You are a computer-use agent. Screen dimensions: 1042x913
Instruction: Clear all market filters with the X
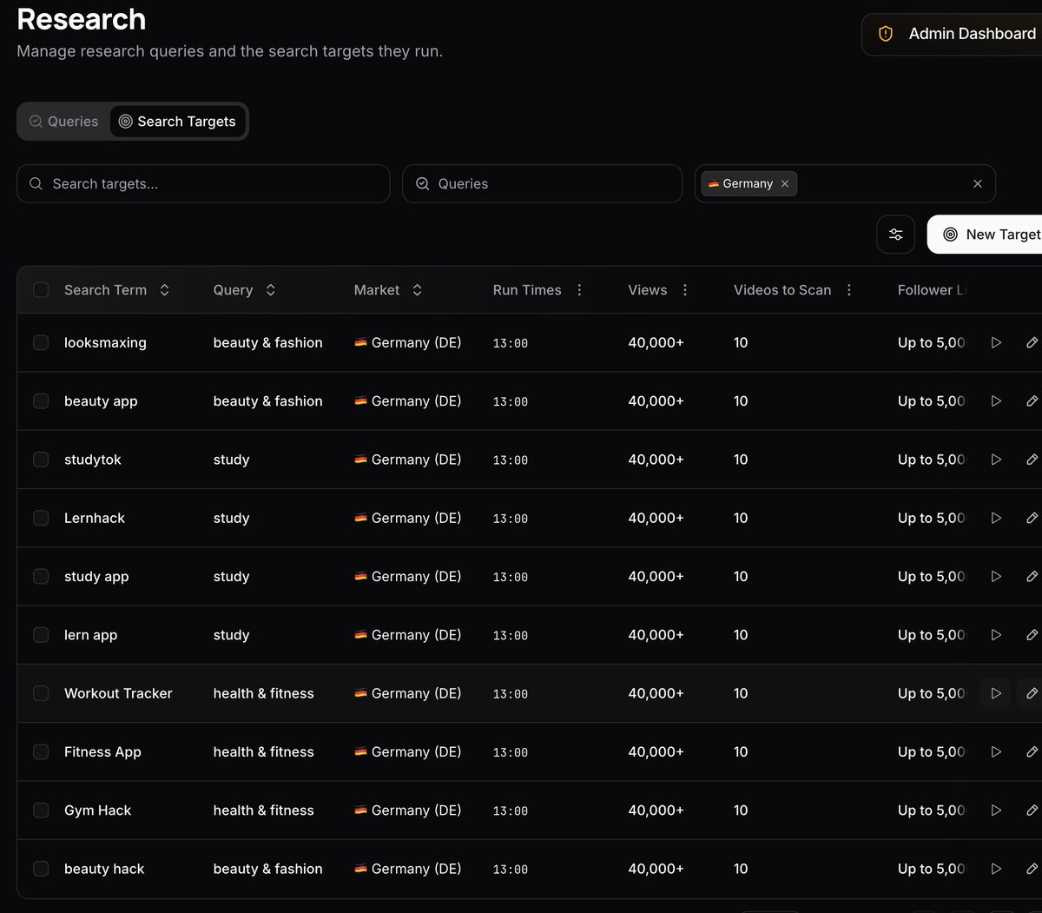(x=978, y=184)
